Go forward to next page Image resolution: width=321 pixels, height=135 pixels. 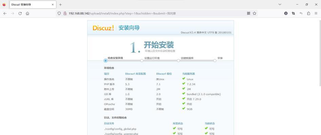tap(13, 13)
